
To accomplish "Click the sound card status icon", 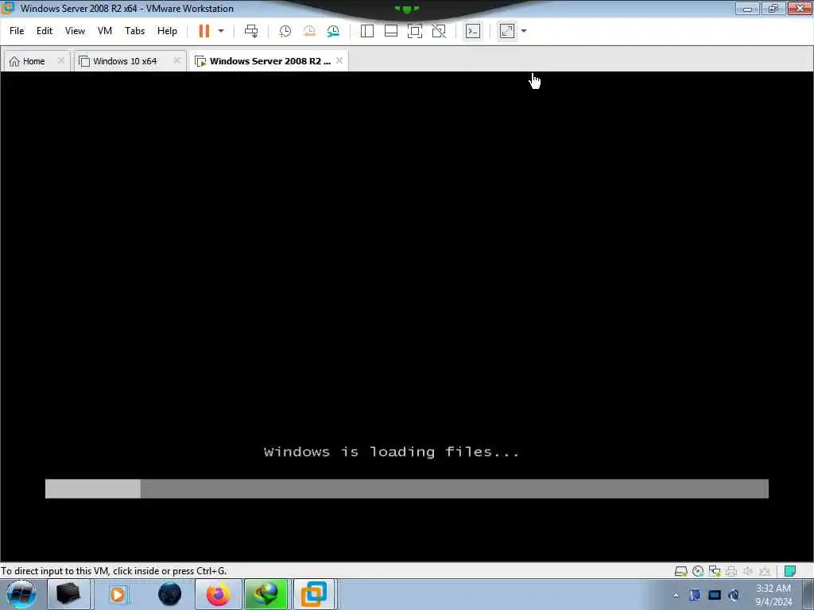I will tap(748, 571).
